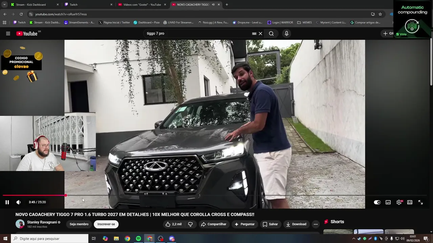Go back with the browser back arrow

tap(5, 14)
